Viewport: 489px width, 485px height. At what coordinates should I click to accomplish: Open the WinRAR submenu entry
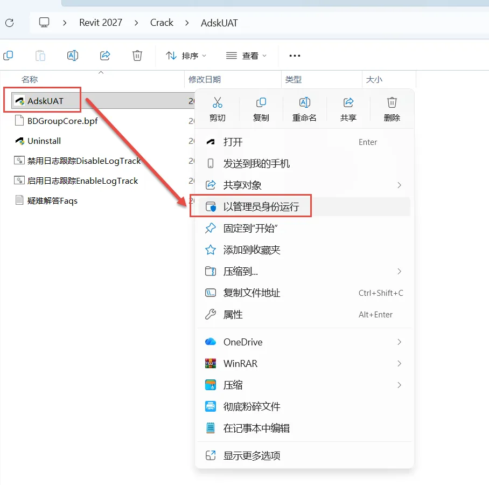pyautogui.click(x=304, y=364)
